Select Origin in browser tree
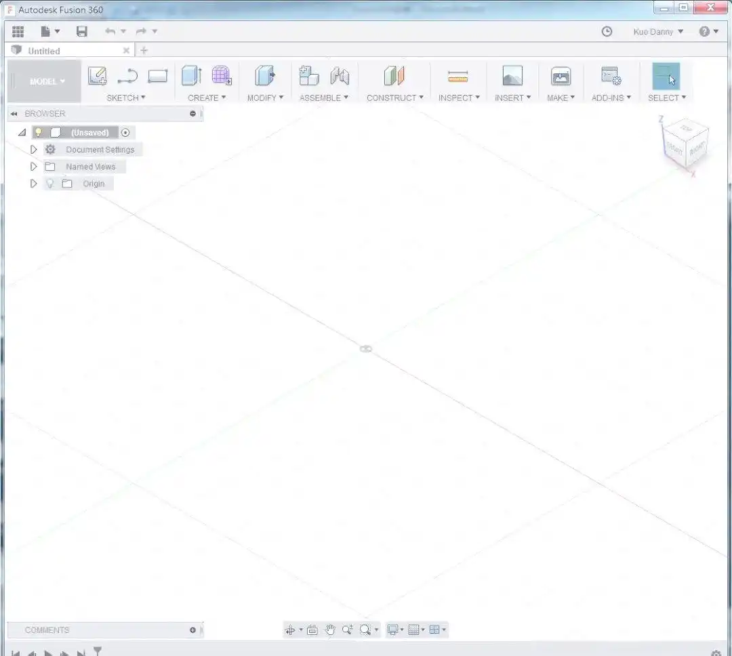The width and height of the screenshot is (732, 656). [x=94, y=184]
